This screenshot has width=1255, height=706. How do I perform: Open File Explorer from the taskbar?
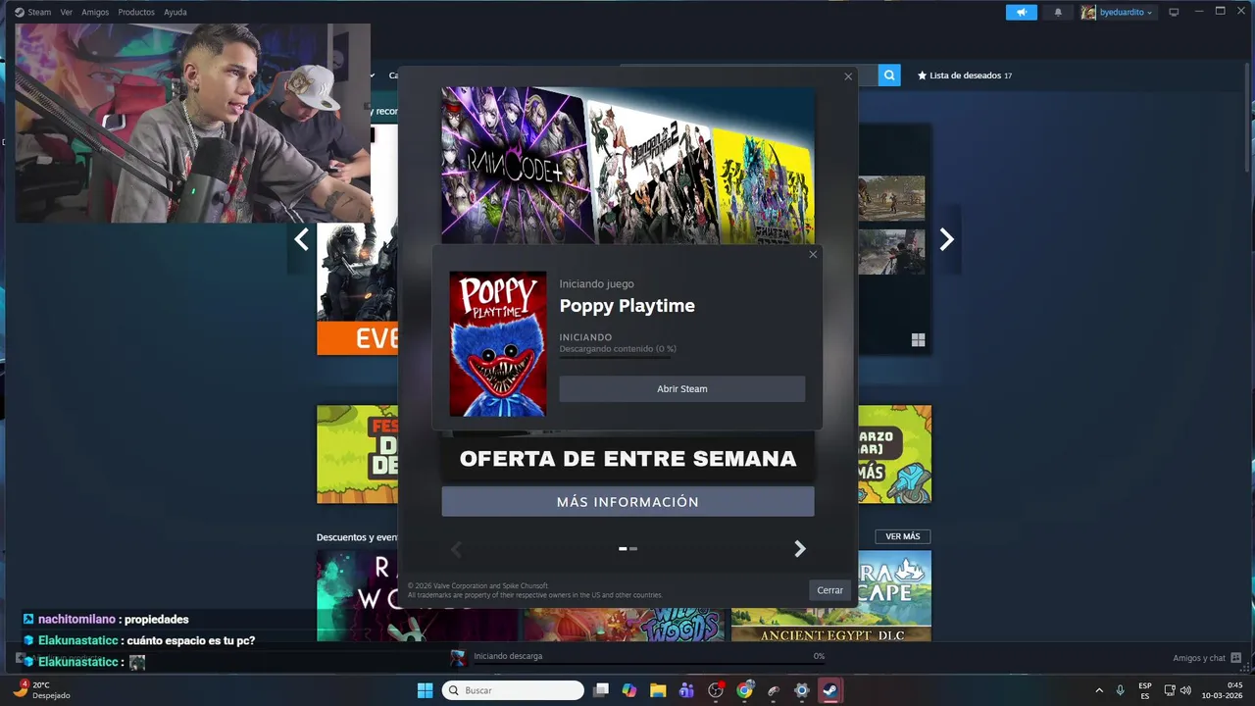[x=658, y=690]
